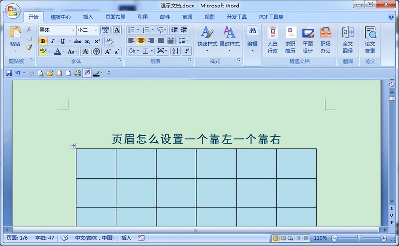Click the macro recording status icon
This screenshot has height=246, width=399.
pos(141,238)
